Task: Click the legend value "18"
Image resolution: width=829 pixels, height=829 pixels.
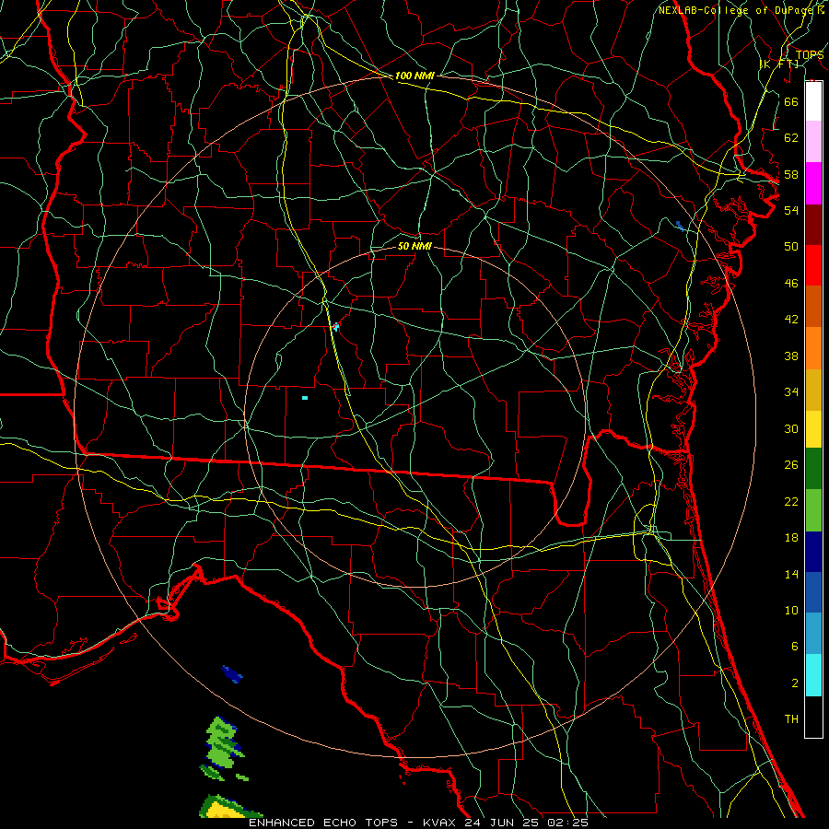Action: click(x=791, y=538)
